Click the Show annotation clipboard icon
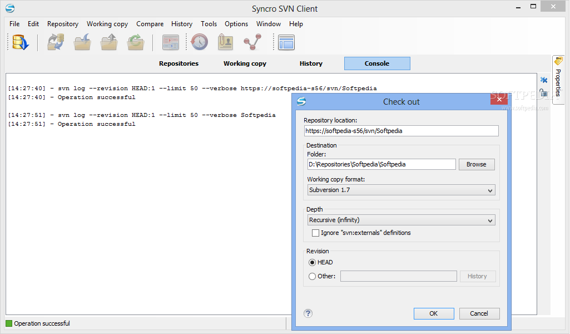Image resolution: width=570 pixels, height=334 pixels. pos(225,42)
